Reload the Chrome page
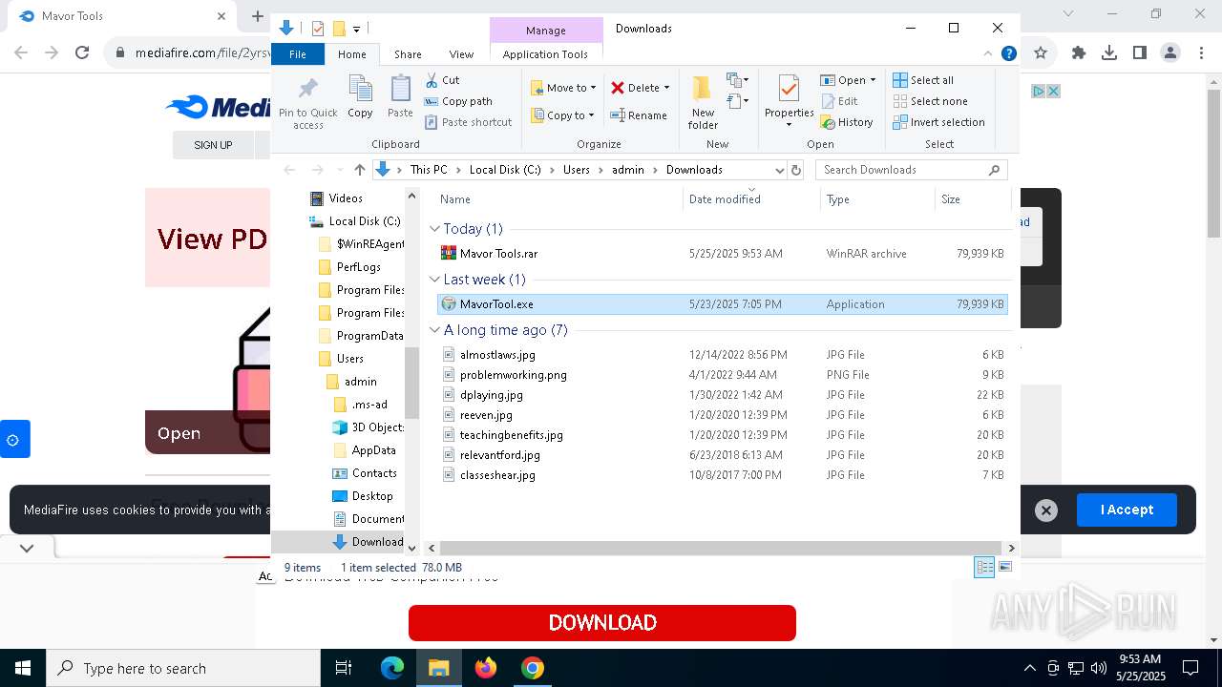Screen dimensions: 1222x687 coord(82,52)
